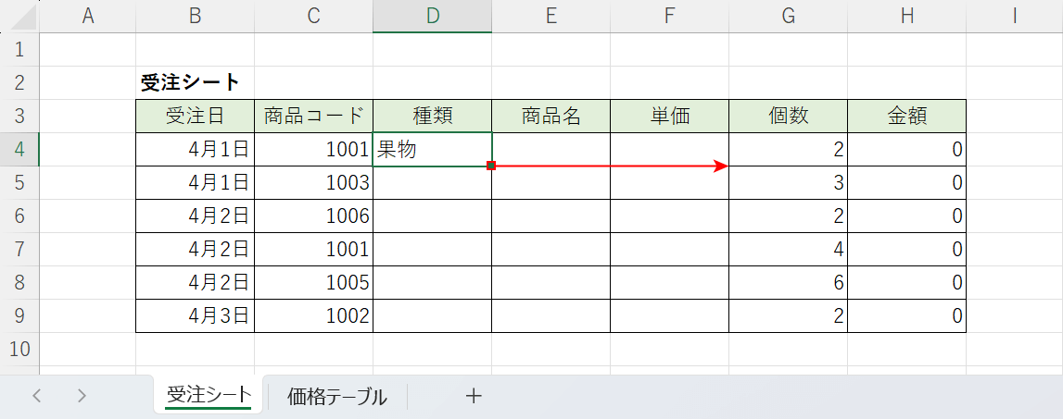Click cell D4 containing 果物

click(x=432, y=150)
